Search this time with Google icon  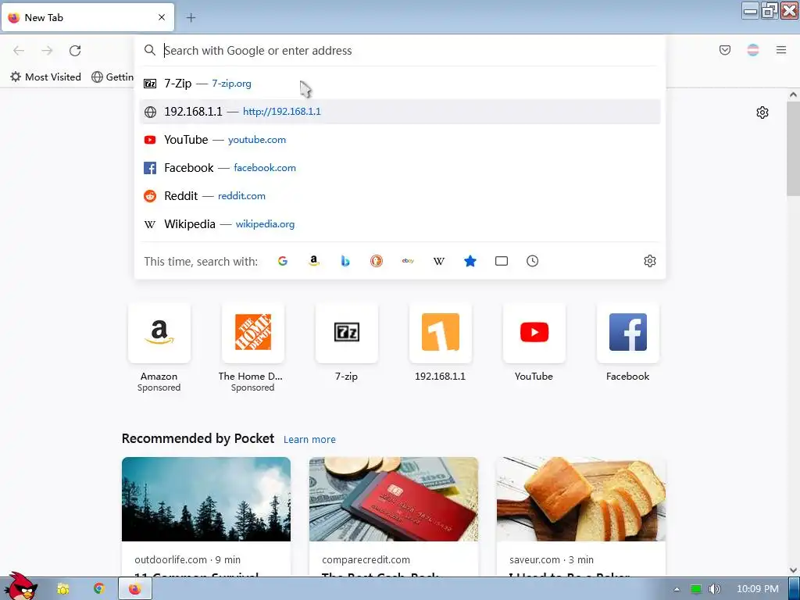[x=283, y=261]
